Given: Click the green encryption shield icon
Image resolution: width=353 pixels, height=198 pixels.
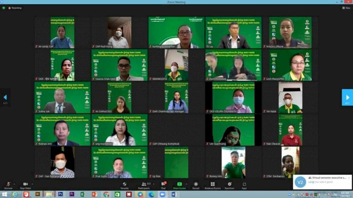Looking at the screenshot, I should [x=4, y=8].
